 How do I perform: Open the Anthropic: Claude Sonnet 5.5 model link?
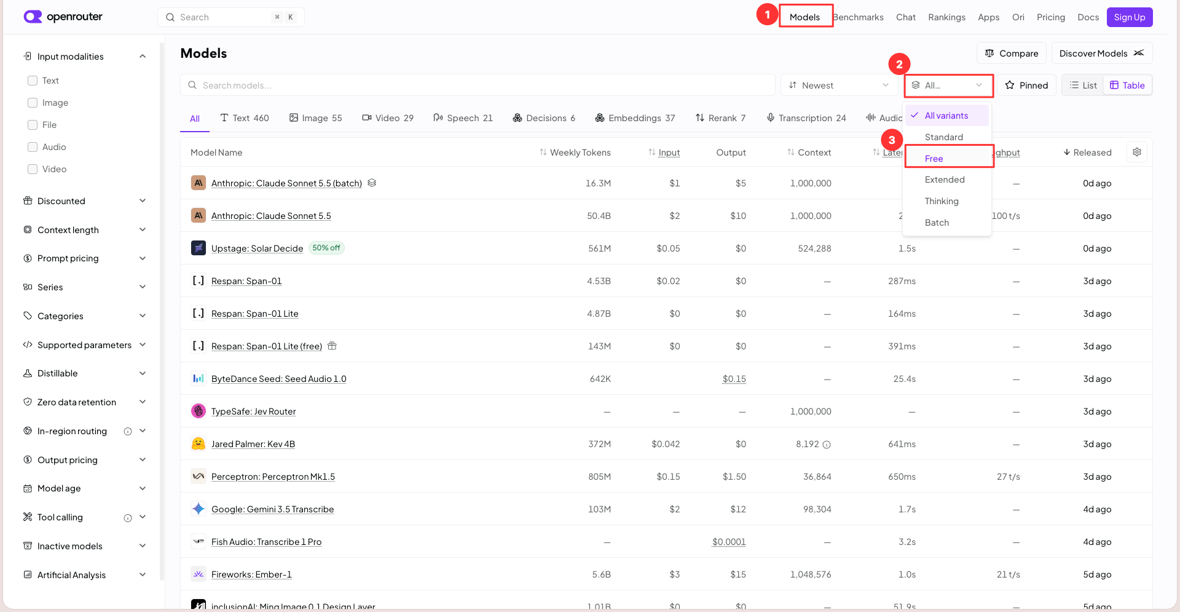tap(271, 216)
